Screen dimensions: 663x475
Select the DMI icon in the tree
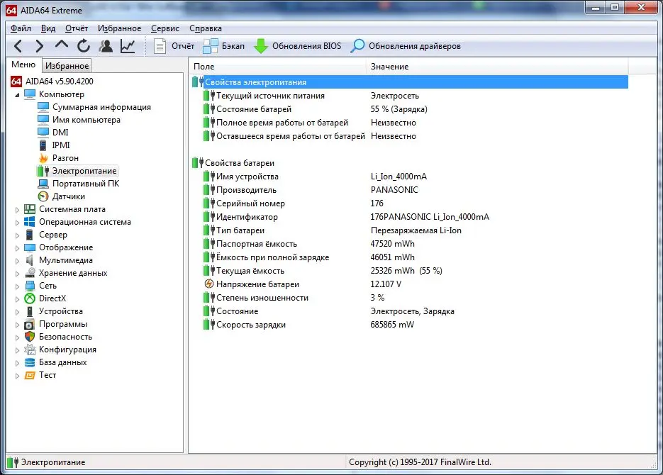coord(43,133)
